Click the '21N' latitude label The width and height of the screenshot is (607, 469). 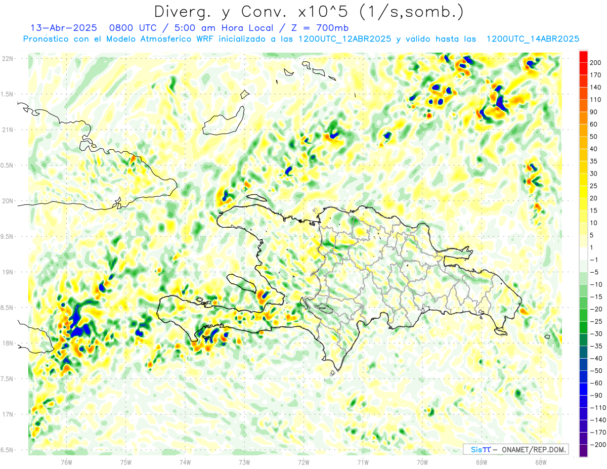coord(8,130)
